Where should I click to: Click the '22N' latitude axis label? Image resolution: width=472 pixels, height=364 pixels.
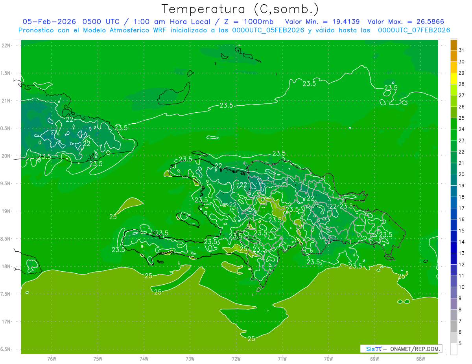[7, 46]
